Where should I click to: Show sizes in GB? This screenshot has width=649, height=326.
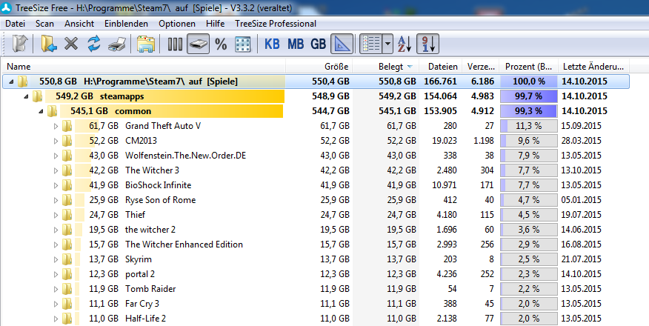(319, 44)
